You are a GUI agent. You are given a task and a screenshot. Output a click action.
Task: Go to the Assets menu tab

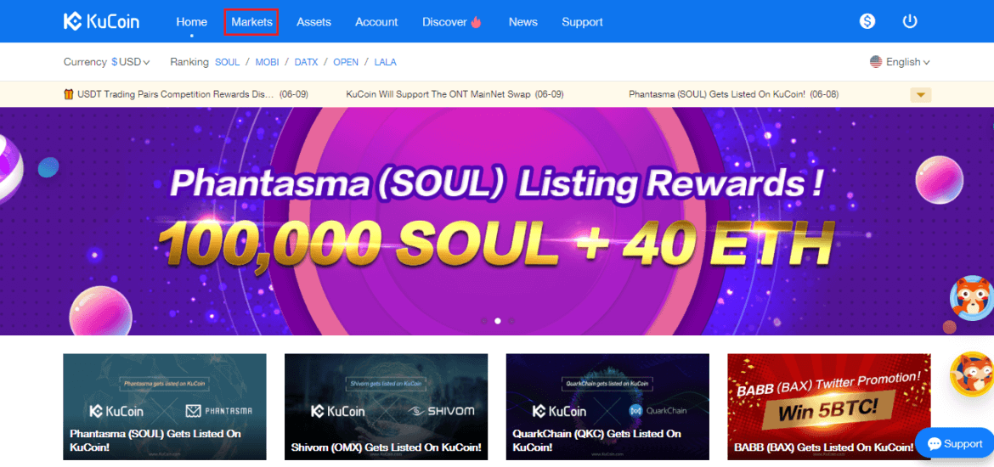click(x=313, y=22)
